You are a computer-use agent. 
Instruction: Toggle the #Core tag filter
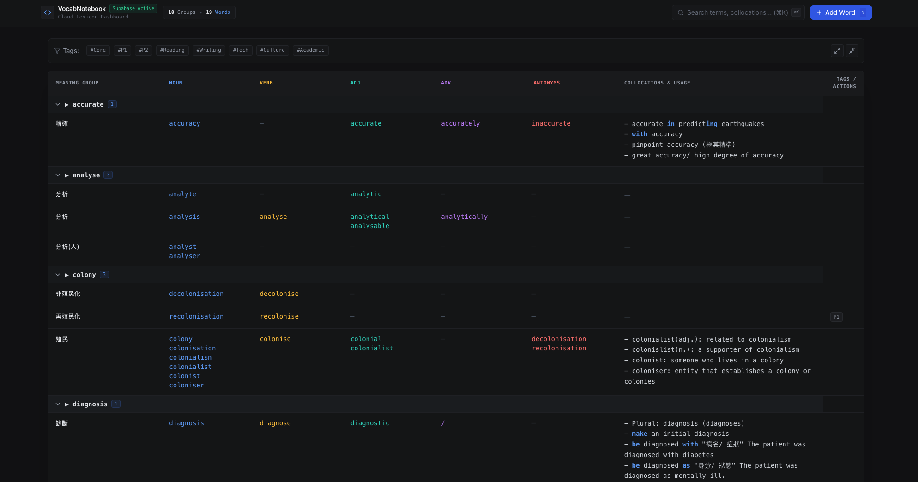(98, 50)
